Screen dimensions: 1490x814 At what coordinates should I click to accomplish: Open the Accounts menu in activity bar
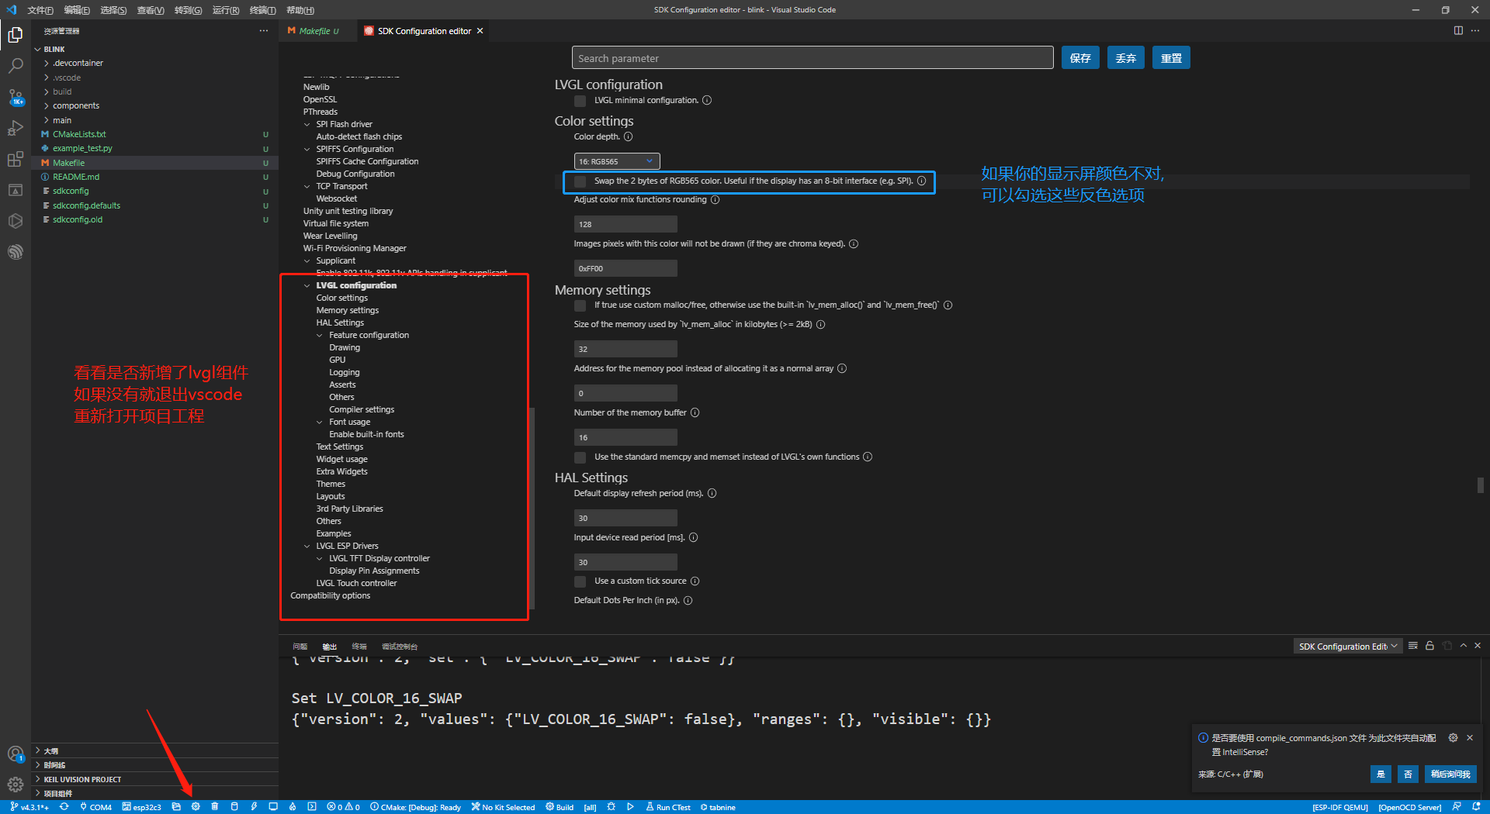point(16,754)
